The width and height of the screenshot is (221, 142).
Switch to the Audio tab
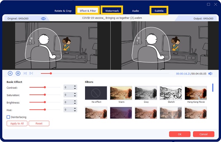tap(136, 11)
